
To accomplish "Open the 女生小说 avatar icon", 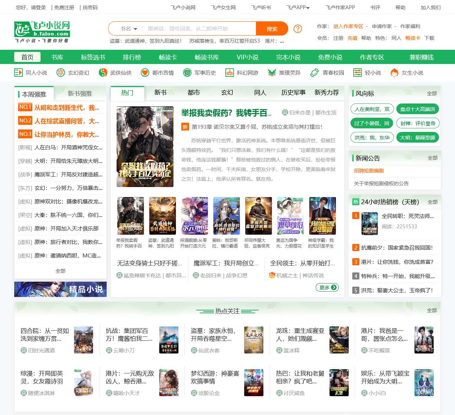I will coord(394,73).
